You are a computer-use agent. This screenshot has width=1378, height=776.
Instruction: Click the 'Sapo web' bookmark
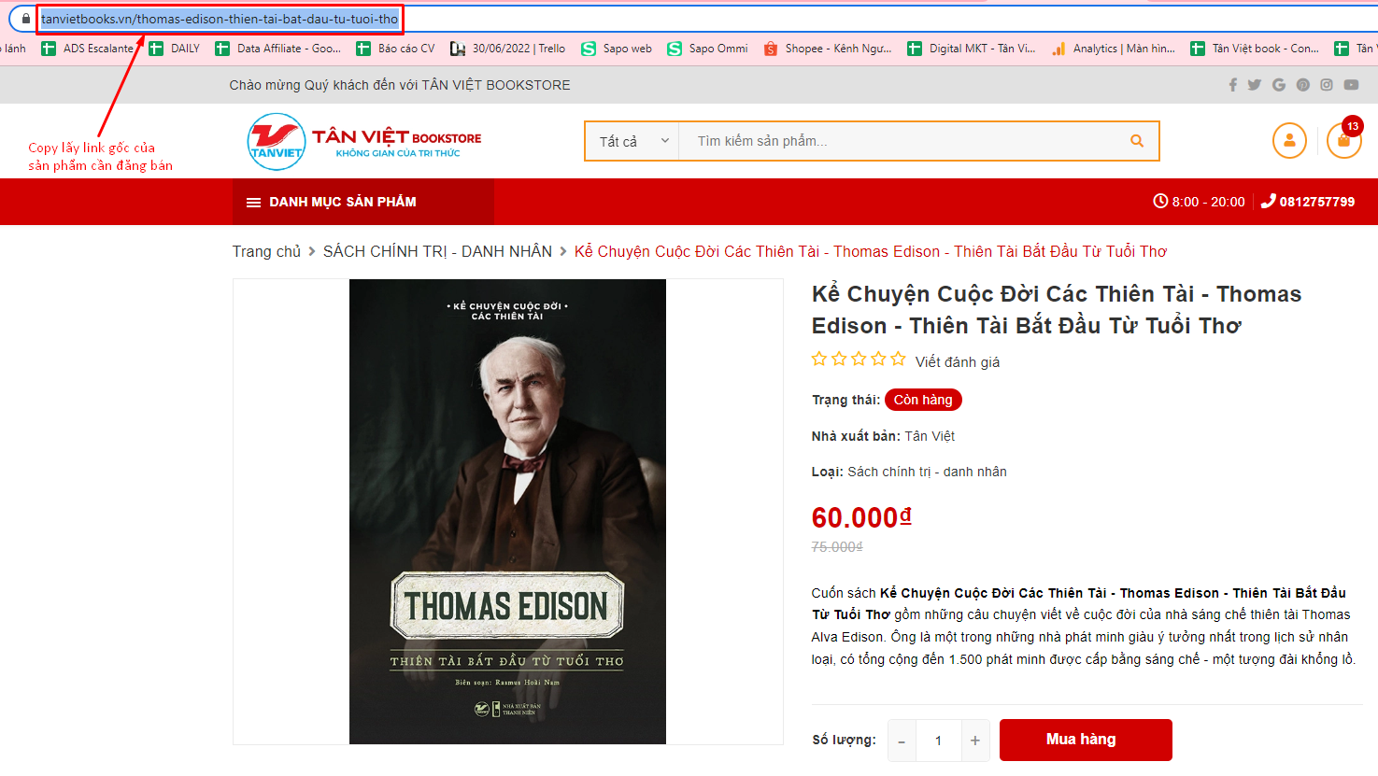[x=617, y=49]
